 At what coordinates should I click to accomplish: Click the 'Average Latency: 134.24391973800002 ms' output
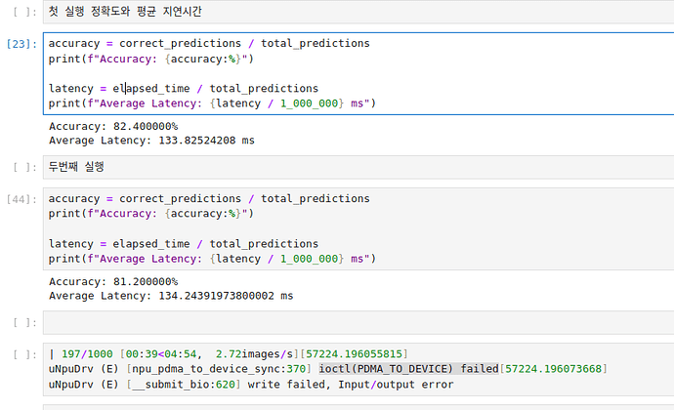point(171,296)
